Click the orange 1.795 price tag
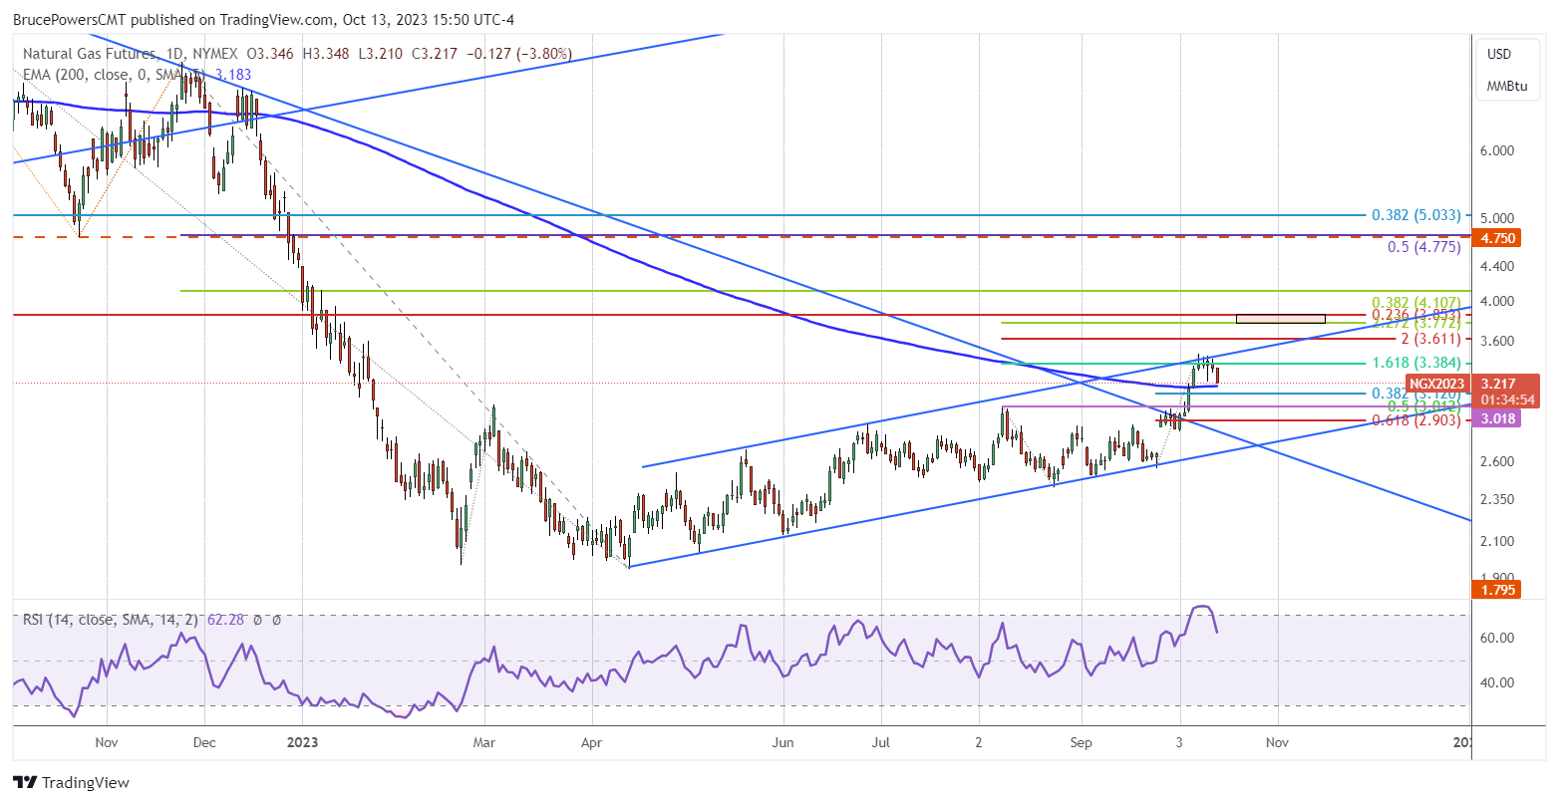This screenshot has width=1559, height=804. click(x=1498, y=591)
